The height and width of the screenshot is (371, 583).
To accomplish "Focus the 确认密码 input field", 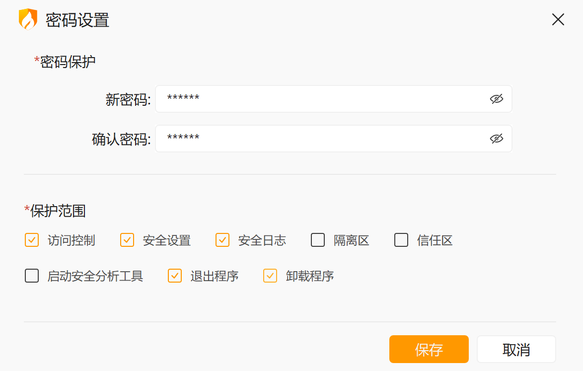I will coord(323,139).
